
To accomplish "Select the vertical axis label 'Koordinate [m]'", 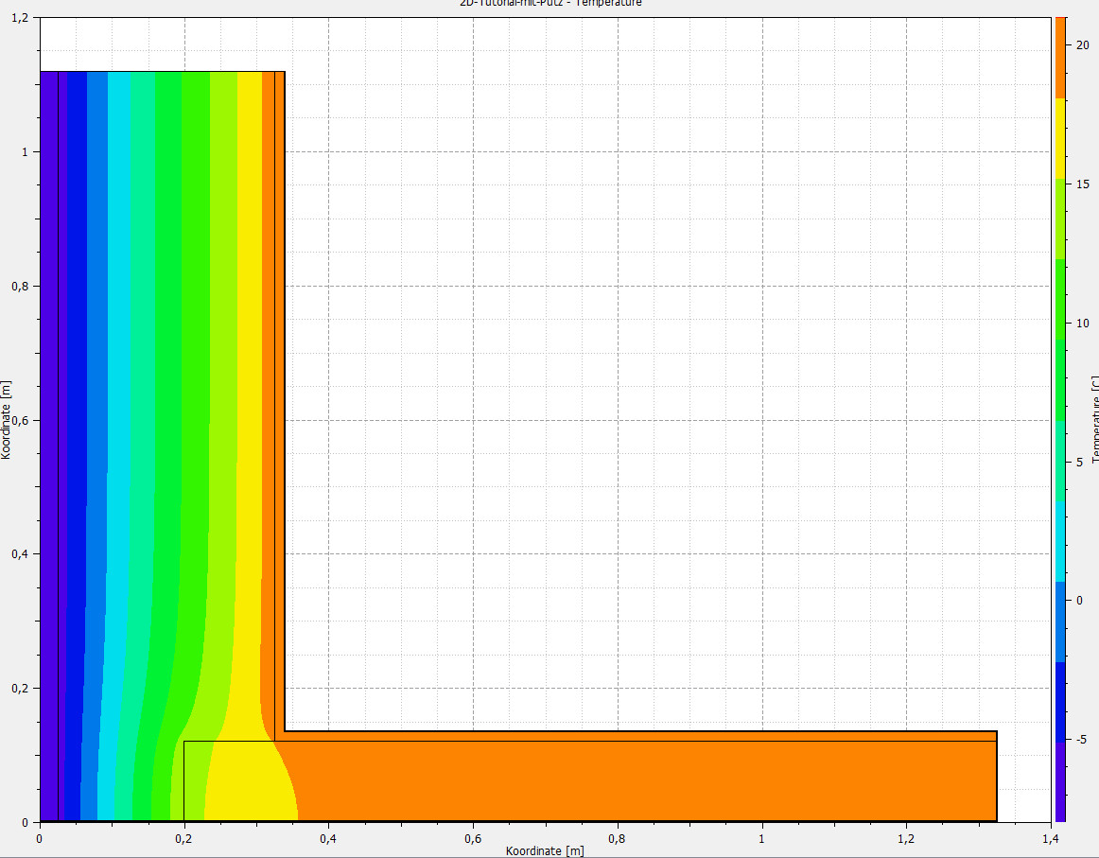I will point(7,420).
